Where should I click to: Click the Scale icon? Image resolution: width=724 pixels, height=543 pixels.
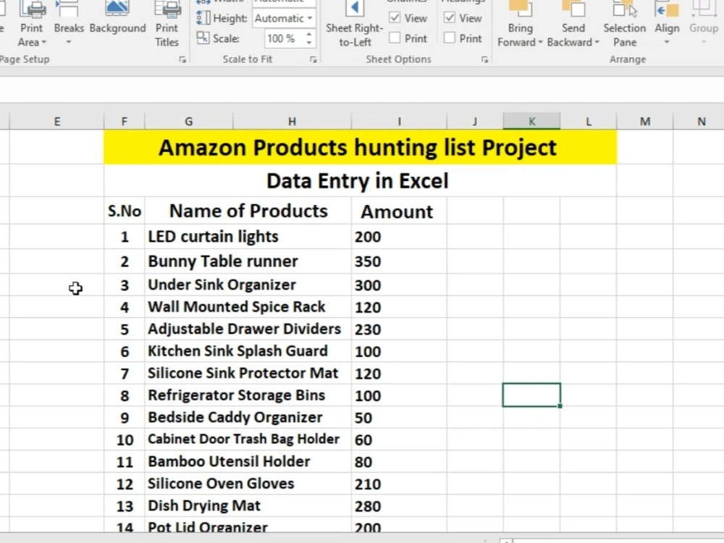pyautogui.click(x=203, y=38)
